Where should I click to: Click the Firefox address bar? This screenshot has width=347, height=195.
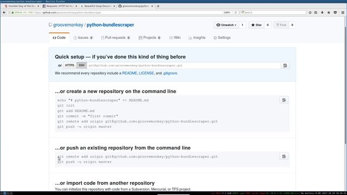(128, 12)
